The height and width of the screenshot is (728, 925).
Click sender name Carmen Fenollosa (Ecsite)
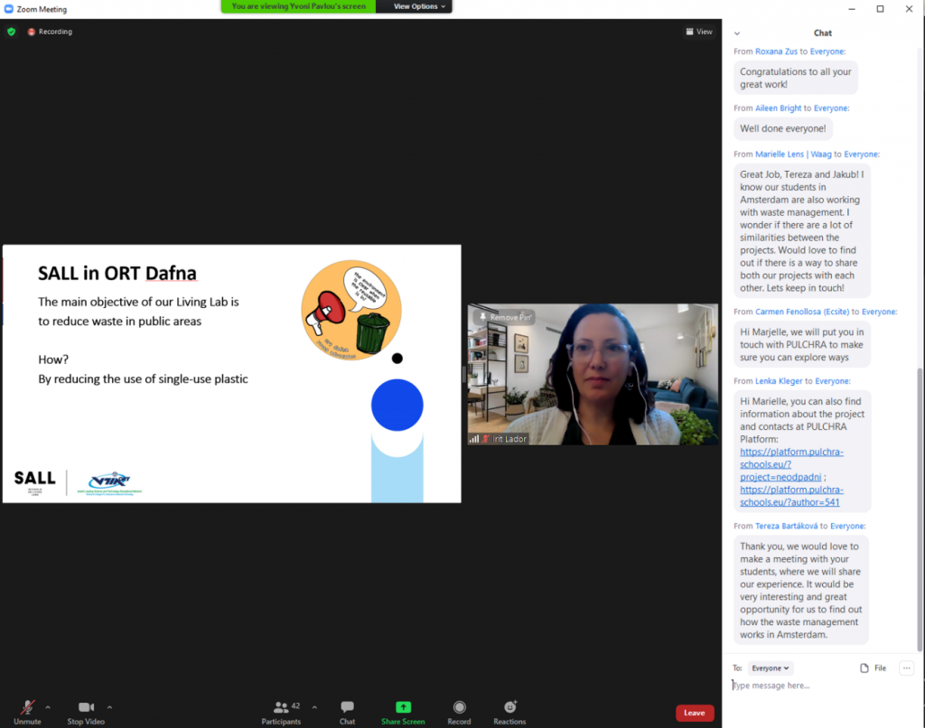(802, 312)
